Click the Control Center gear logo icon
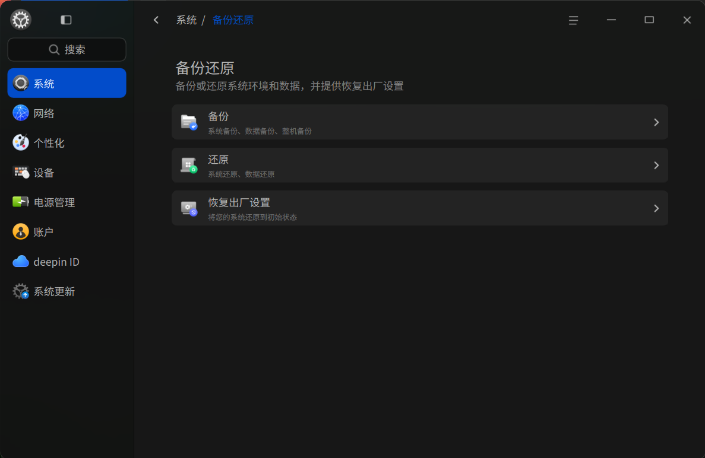 click(21, 20)
